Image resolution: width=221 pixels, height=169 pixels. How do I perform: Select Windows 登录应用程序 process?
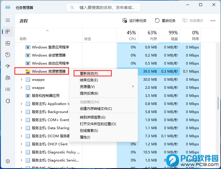pyautogui.click(x=50, y=47)
